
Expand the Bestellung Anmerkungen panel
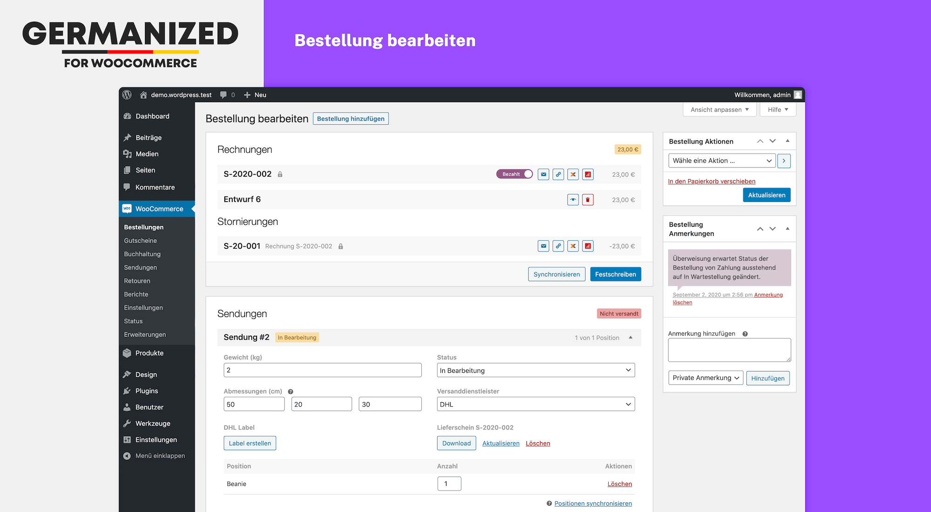(x=788, y=229)
